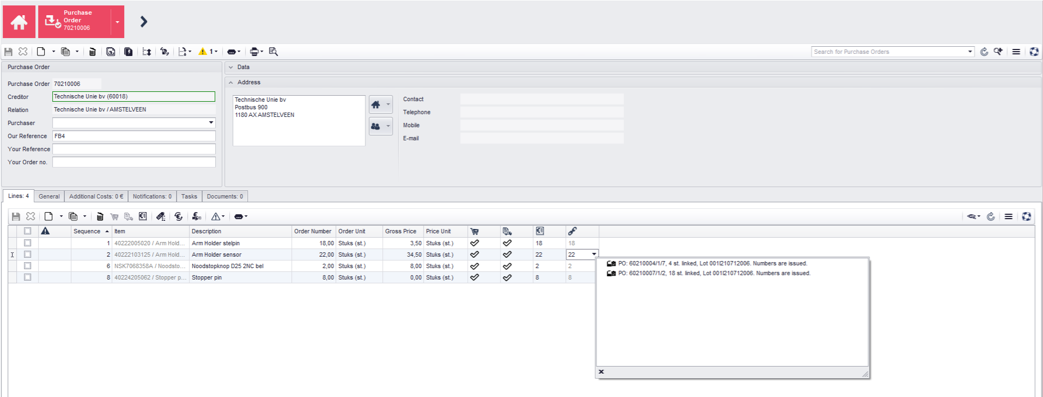Viewport: 1043px width, 397px height.
Task: Click the price tag icon in lines toolbar
Action: (161, 216)
